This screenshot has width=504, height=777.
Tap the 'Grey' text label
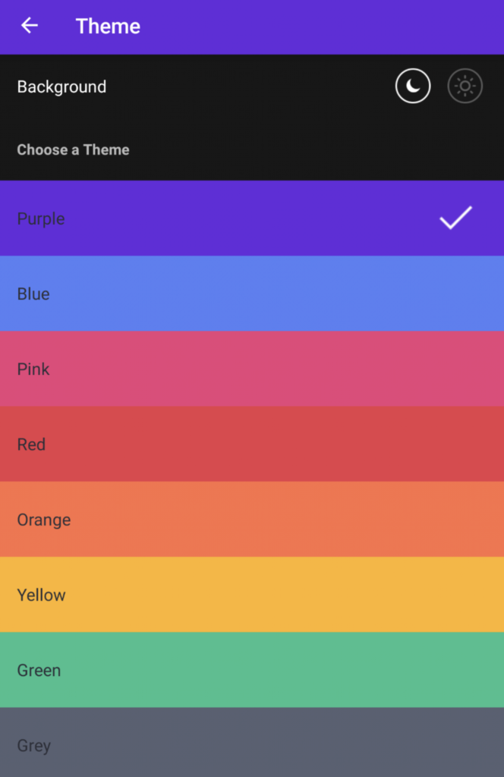pos(33,746)
